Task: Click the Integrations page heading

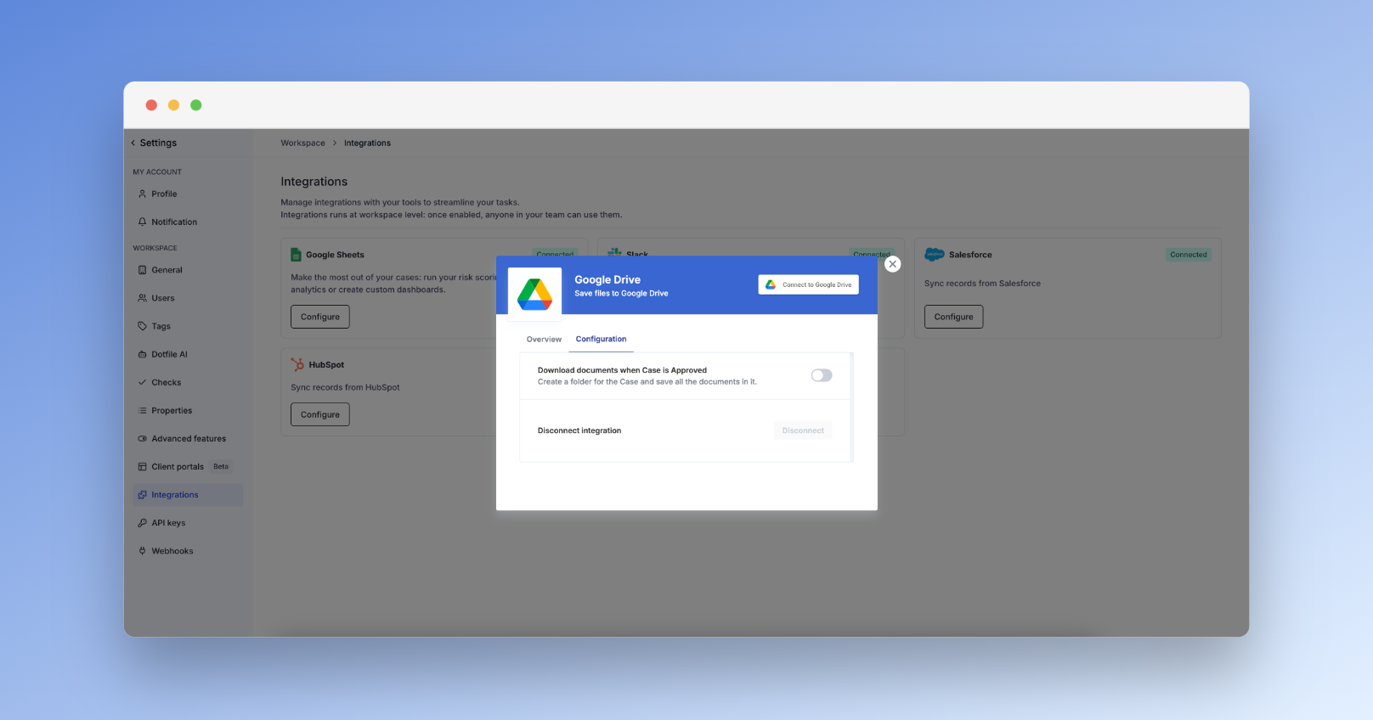Action: [x=314, y=182]
